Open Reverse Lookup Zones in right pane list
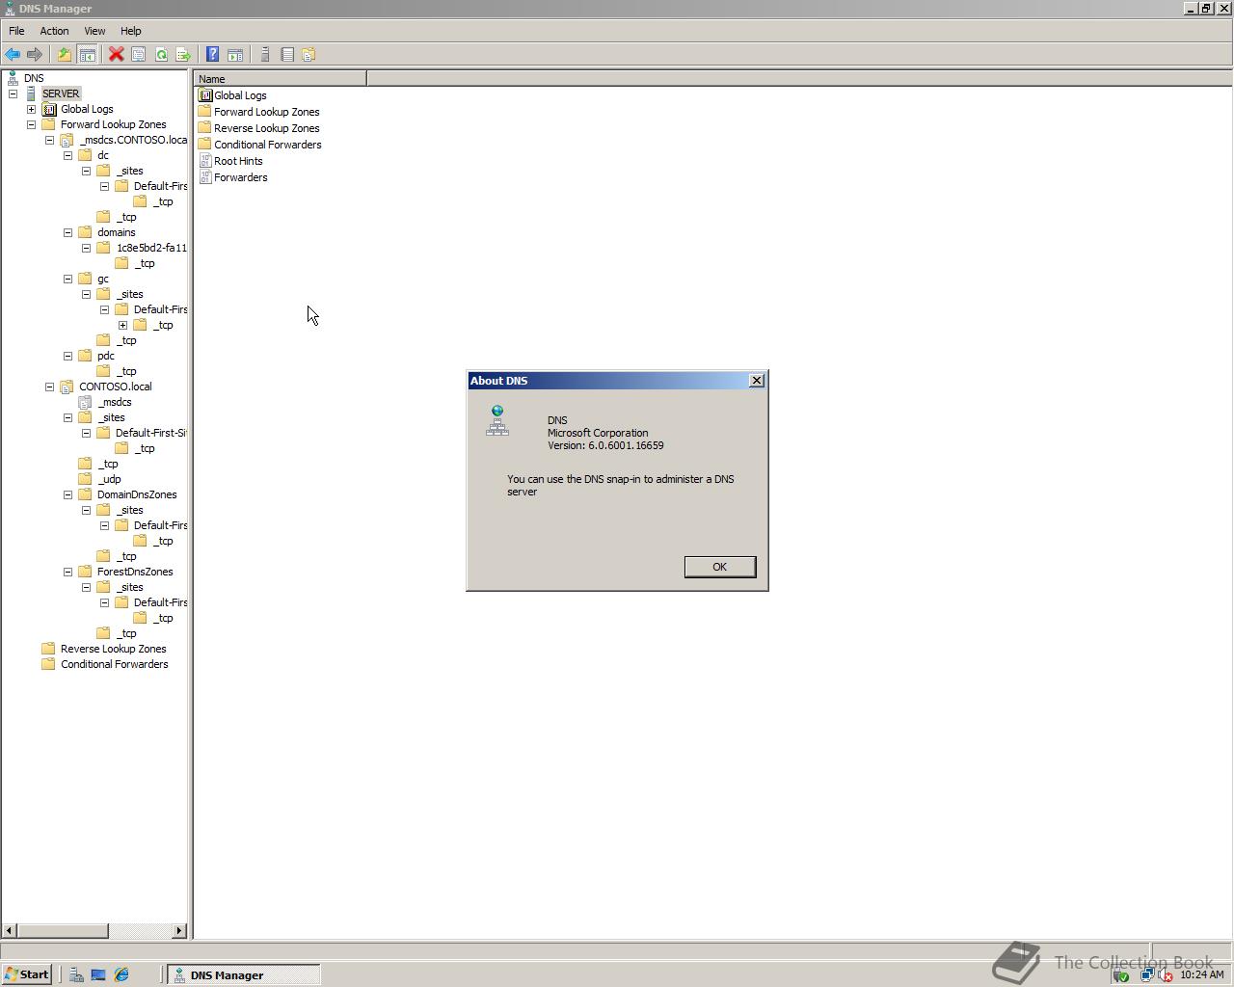 coord(258,128)
